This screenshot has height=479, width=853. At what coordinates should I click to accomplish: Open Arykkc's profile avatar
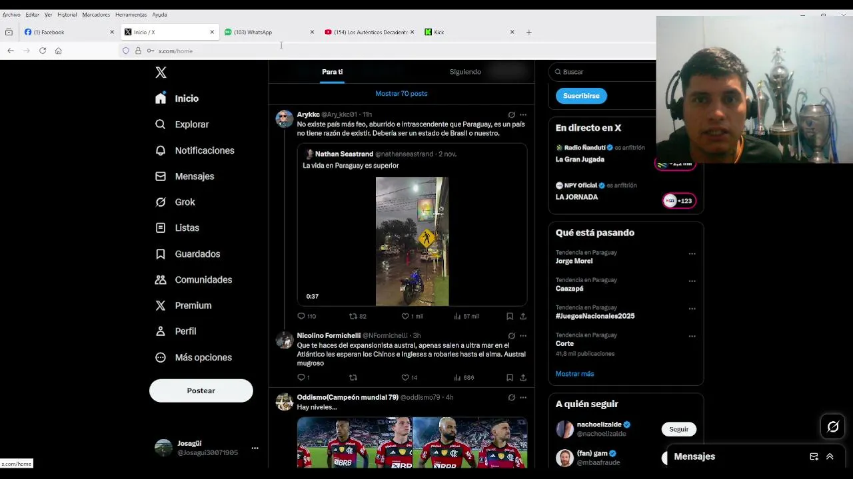(285, 119)
